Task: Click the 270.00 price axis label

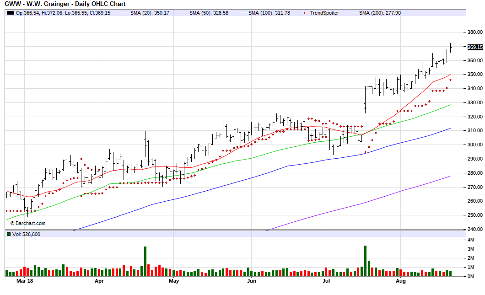Action: [475, 187]
